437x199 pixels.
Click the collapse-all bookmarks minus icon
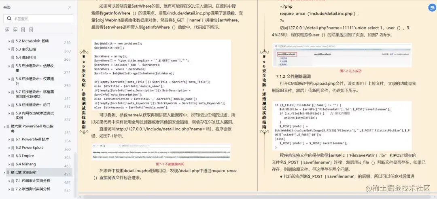(x=15, y=30)
